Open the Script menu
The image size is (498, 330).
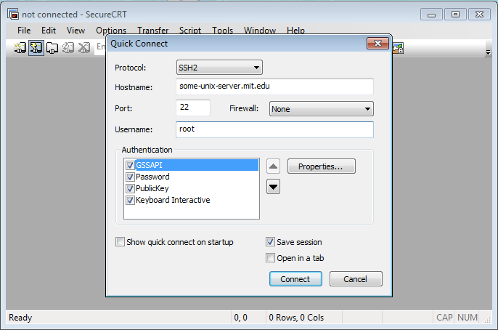click(190, 31)
